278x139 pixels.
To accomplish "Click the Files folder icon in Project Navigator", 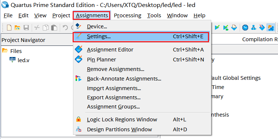I will (5, 51).
